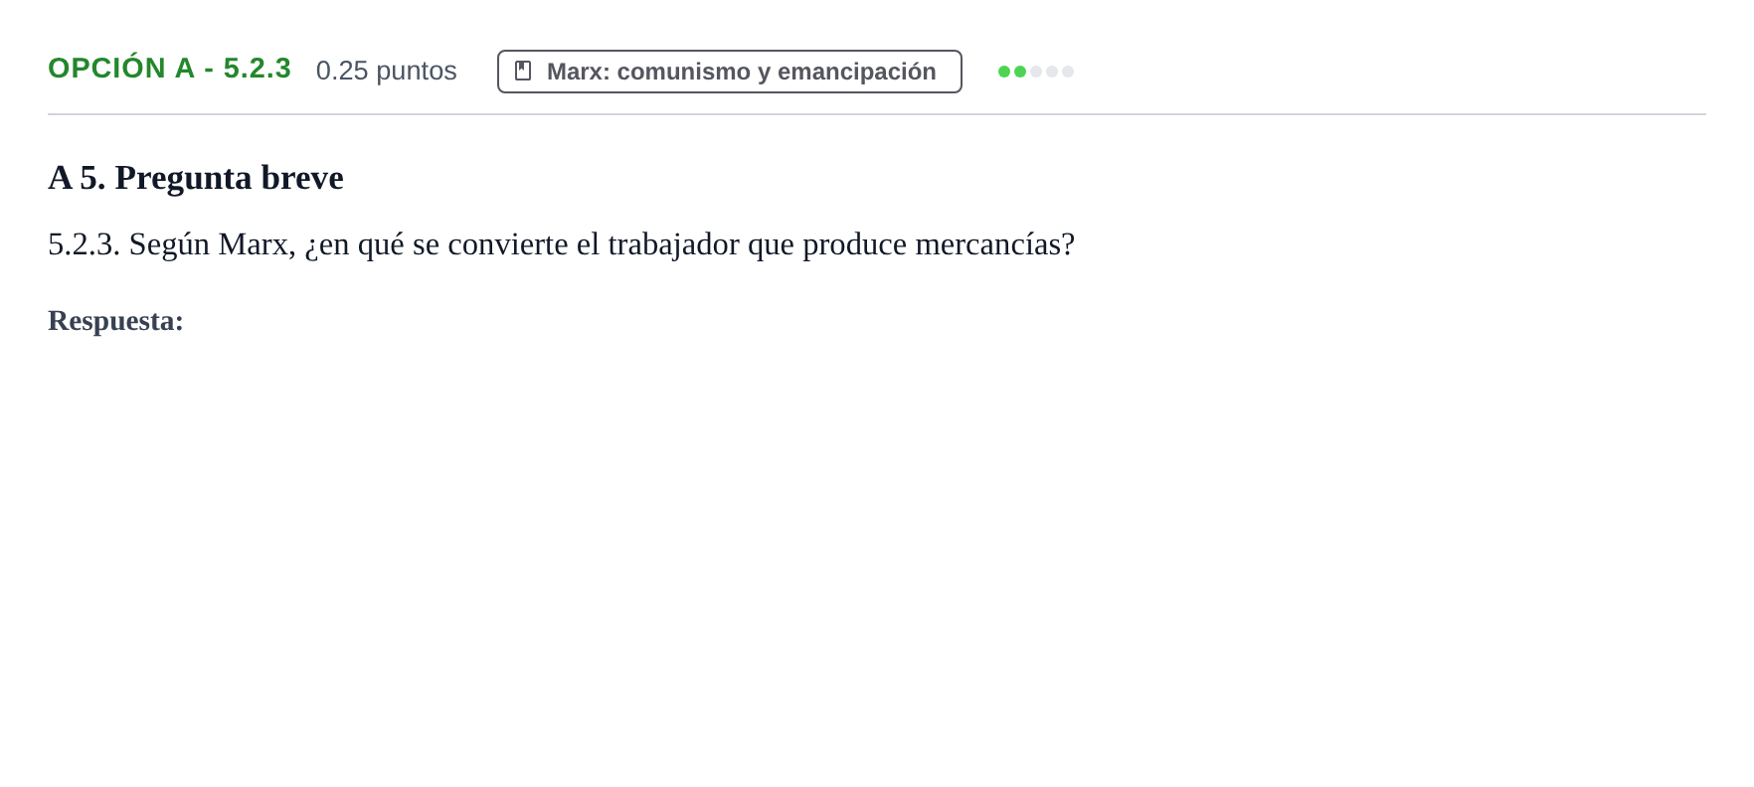Click the green difficulty dots indicator
Screen dimensions: 1754x787
[1036, 72]
